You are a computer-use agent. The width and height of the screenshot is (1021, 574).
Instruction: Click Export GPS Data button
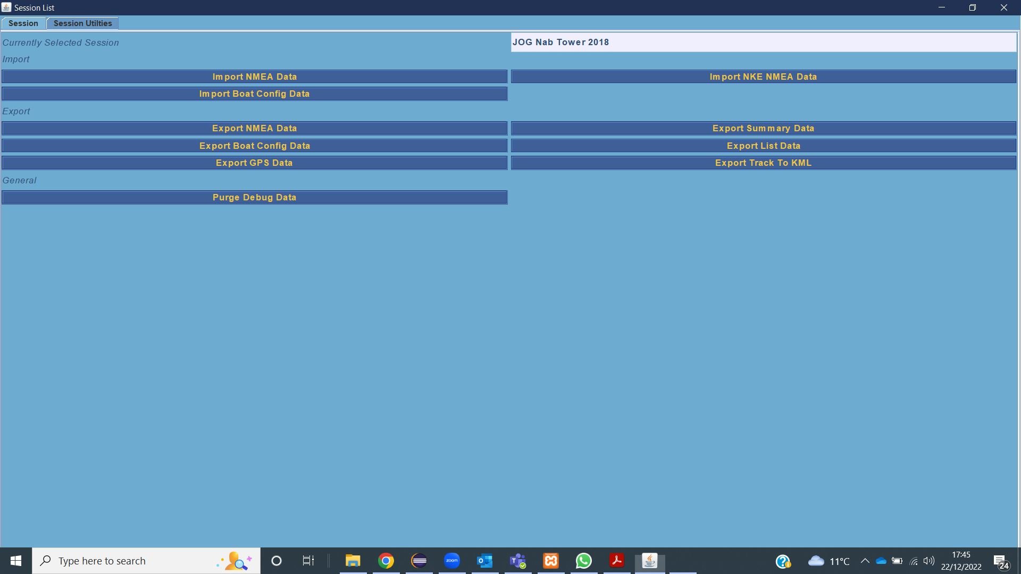(254, 163)
